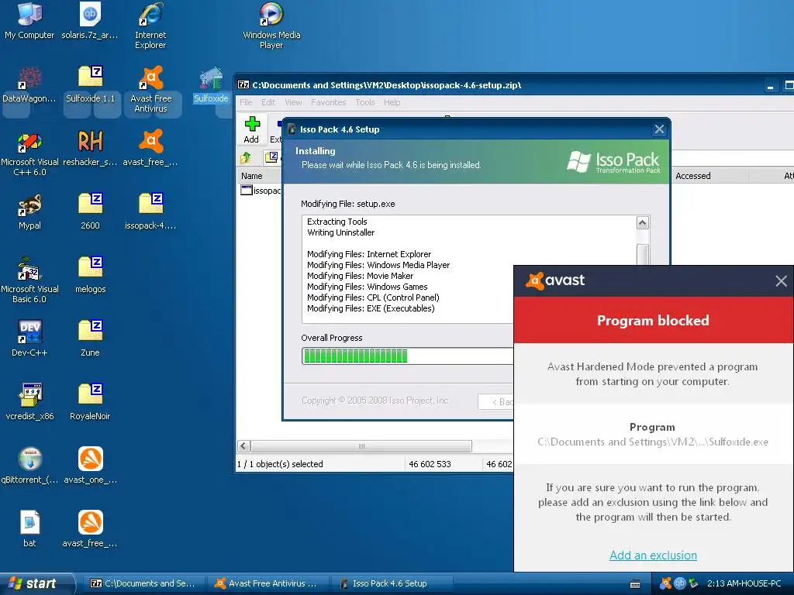Open Favorites menu in 7-Zip
The image size is (794, 595).
pos(328,102)
